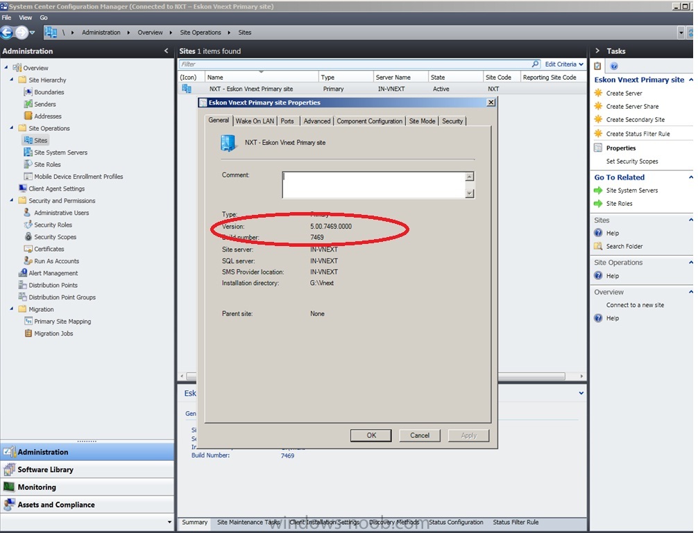Click Search Folder in Tasks pane
Screen dimensions: 698x533
coord(624,246)
